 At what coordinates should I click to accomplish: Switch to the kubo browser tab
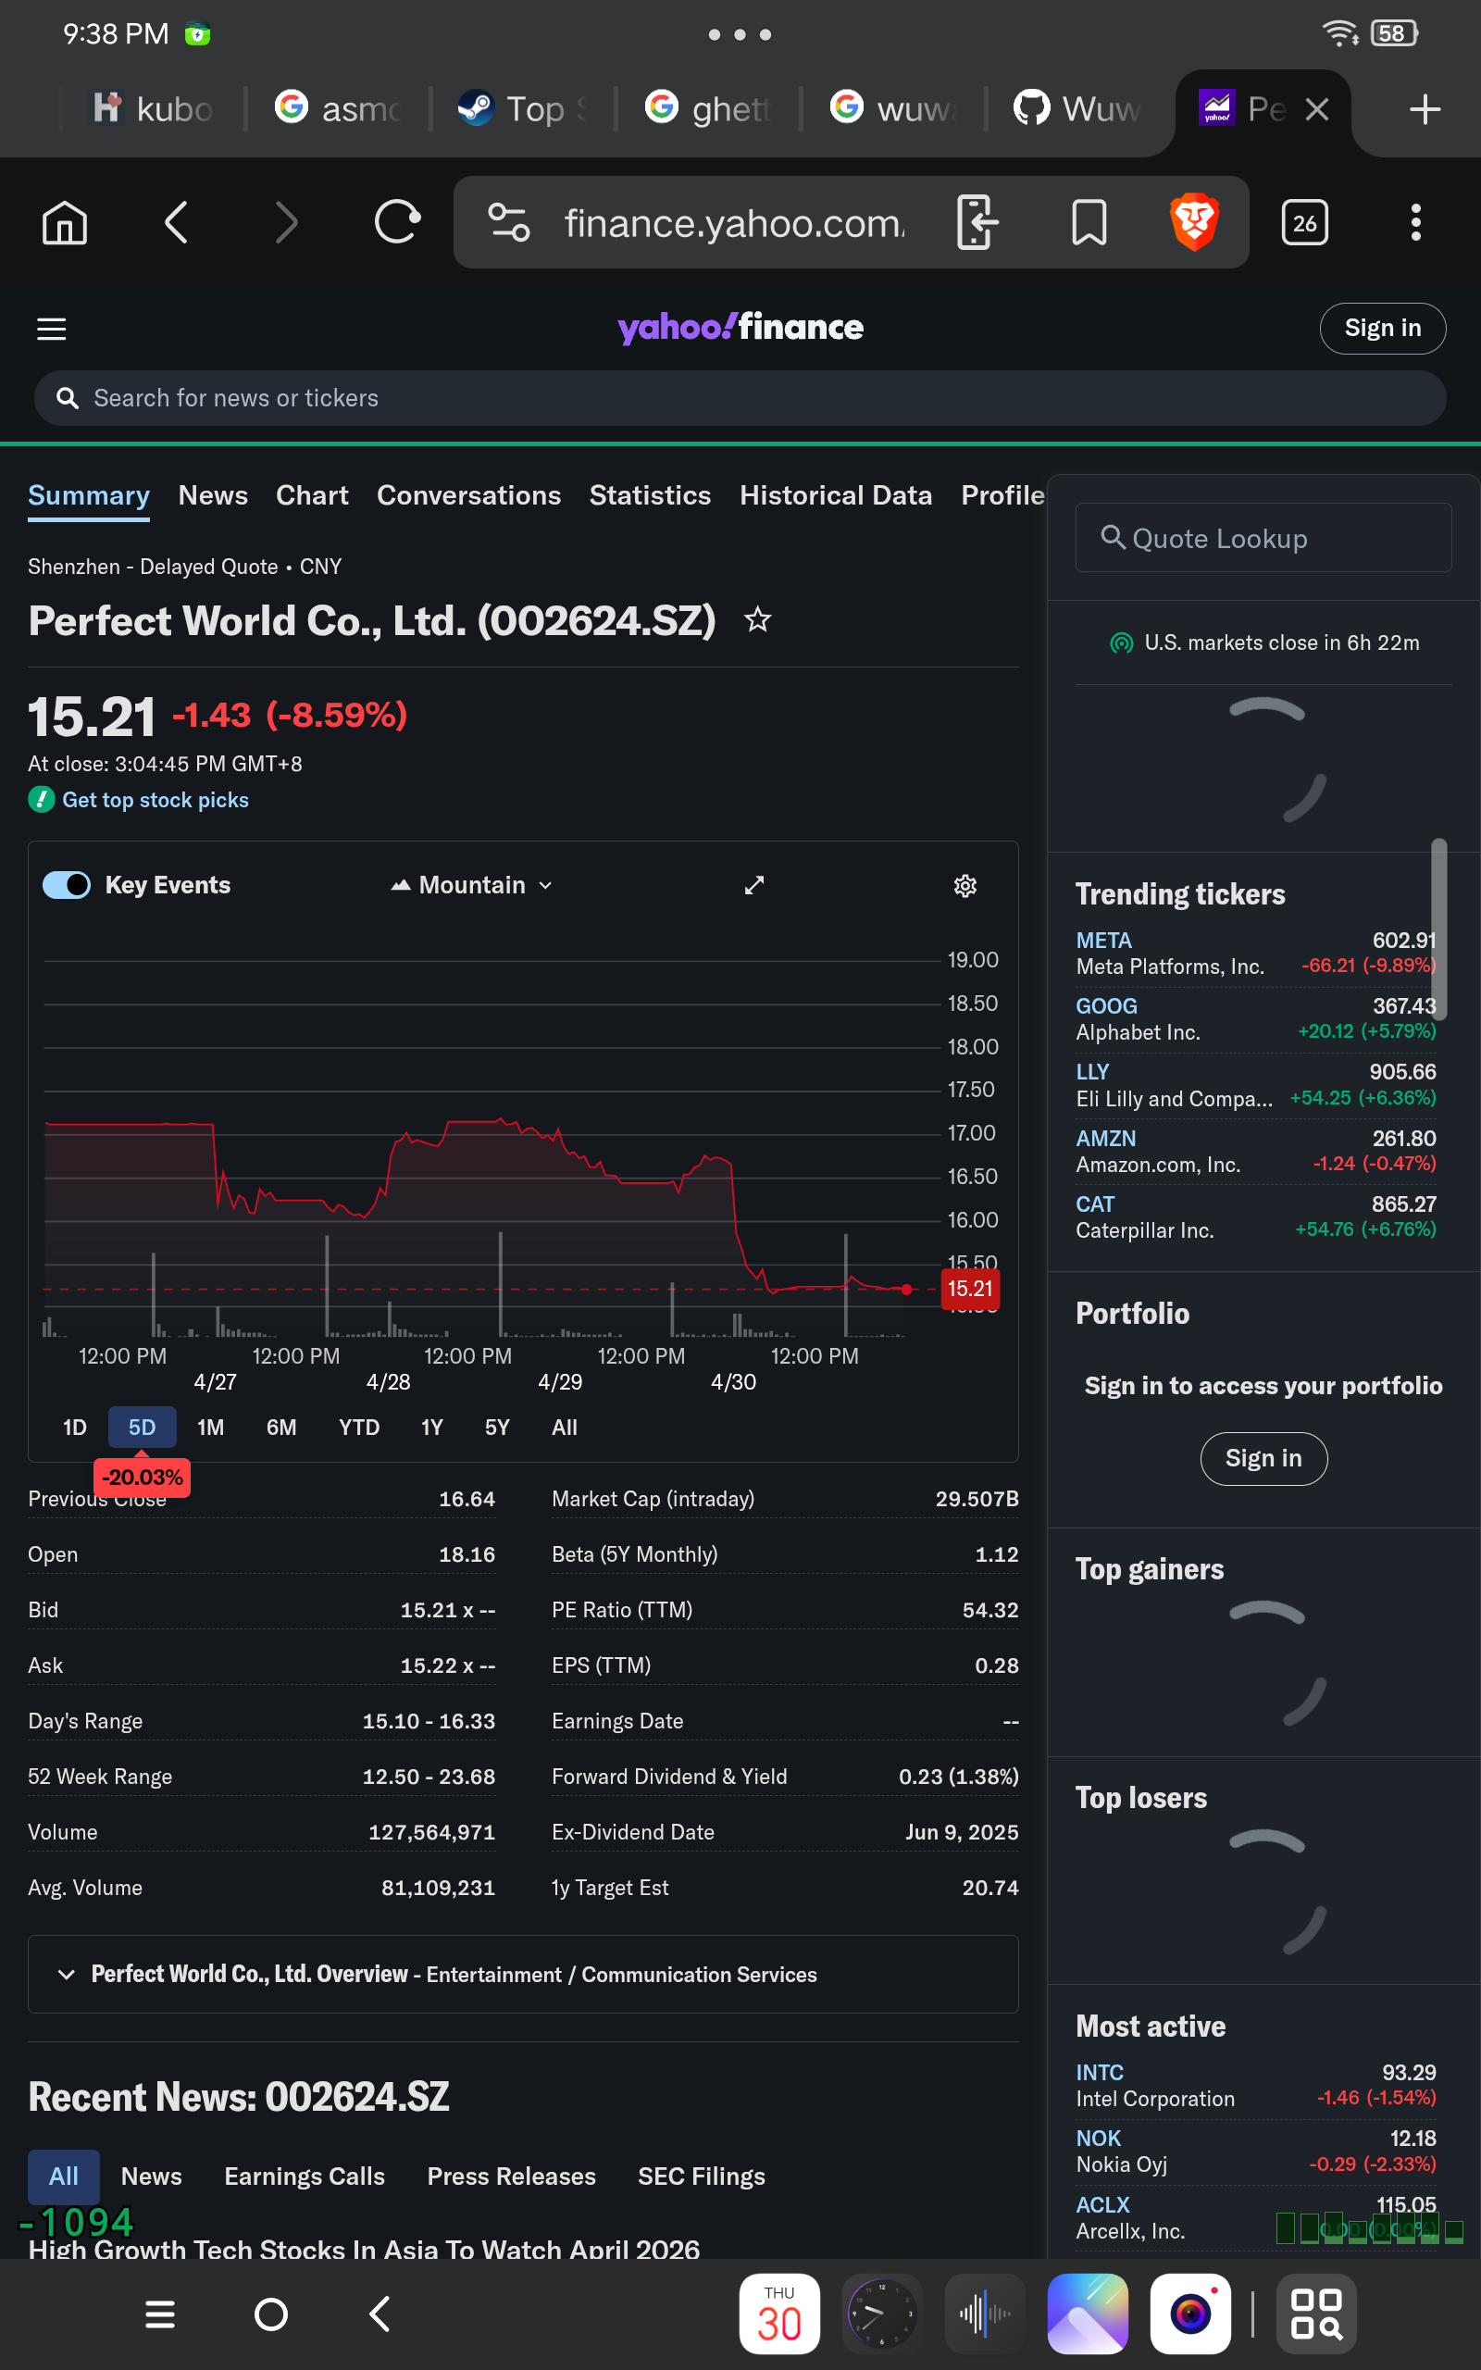click(152, 108)
